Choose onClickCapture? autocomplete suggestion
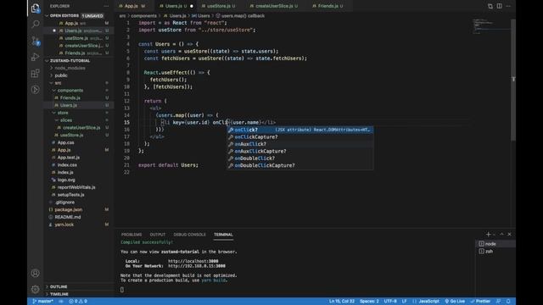The image size is (543, 305). point(299,137)
